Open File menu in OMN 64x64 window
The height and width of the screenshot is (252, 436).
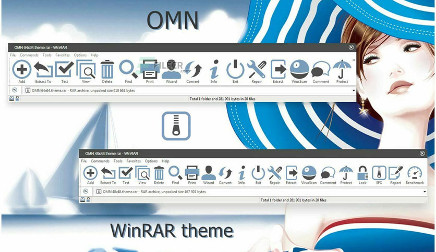click(13, 55)
